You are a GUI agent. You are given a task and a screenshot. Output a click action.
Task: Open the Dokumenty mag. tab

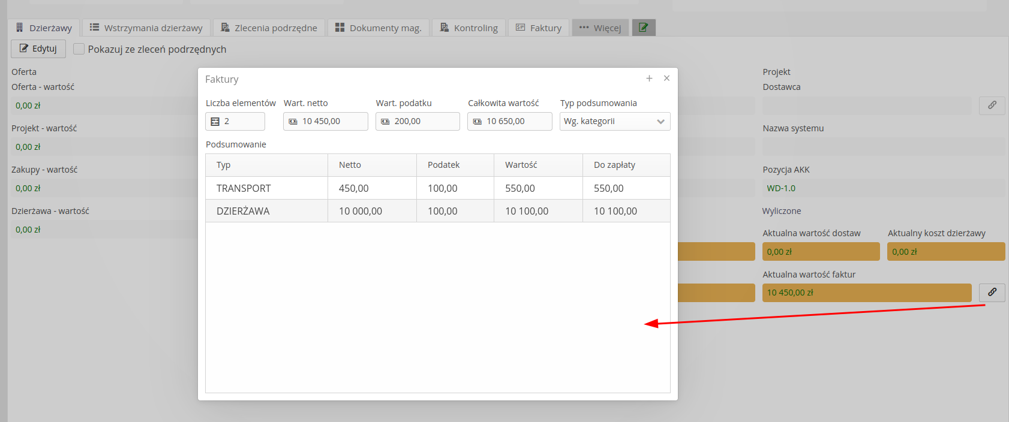tap(378, 28)
